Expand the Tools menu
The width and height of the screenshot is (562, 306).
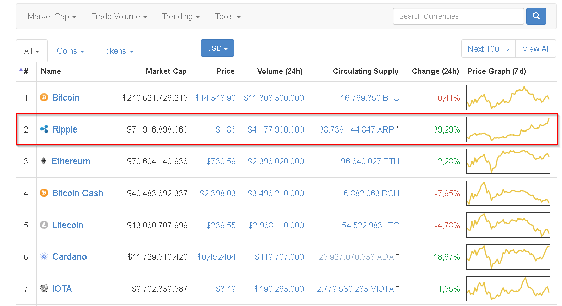click(x=228, y=17)
